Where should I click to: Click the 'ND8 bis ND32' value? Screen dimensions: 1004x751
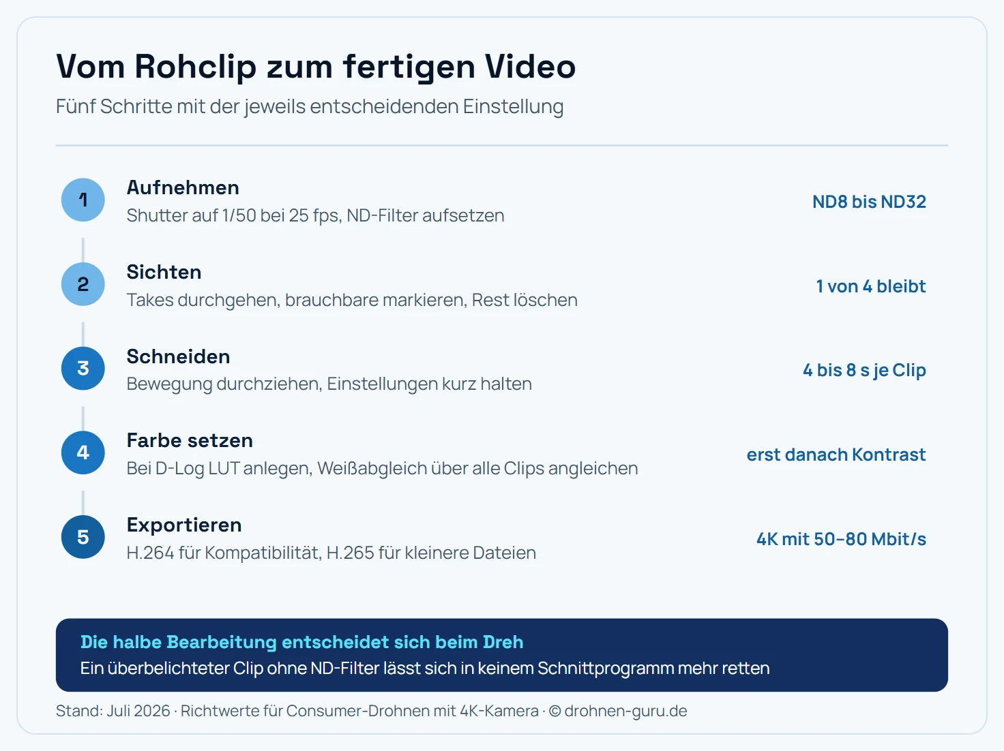tap(869, 202)
